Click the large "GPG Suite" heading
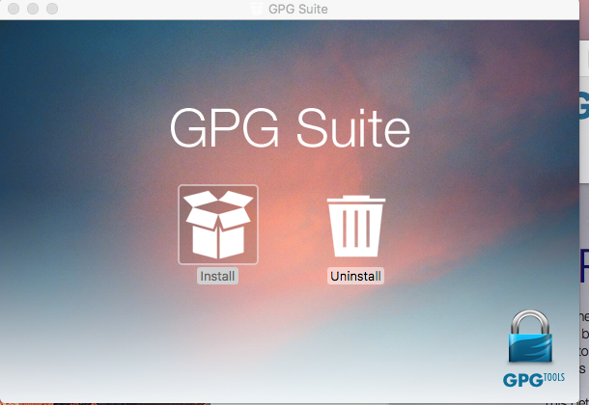Screen dimensions: 589x405 coord(290,129)
